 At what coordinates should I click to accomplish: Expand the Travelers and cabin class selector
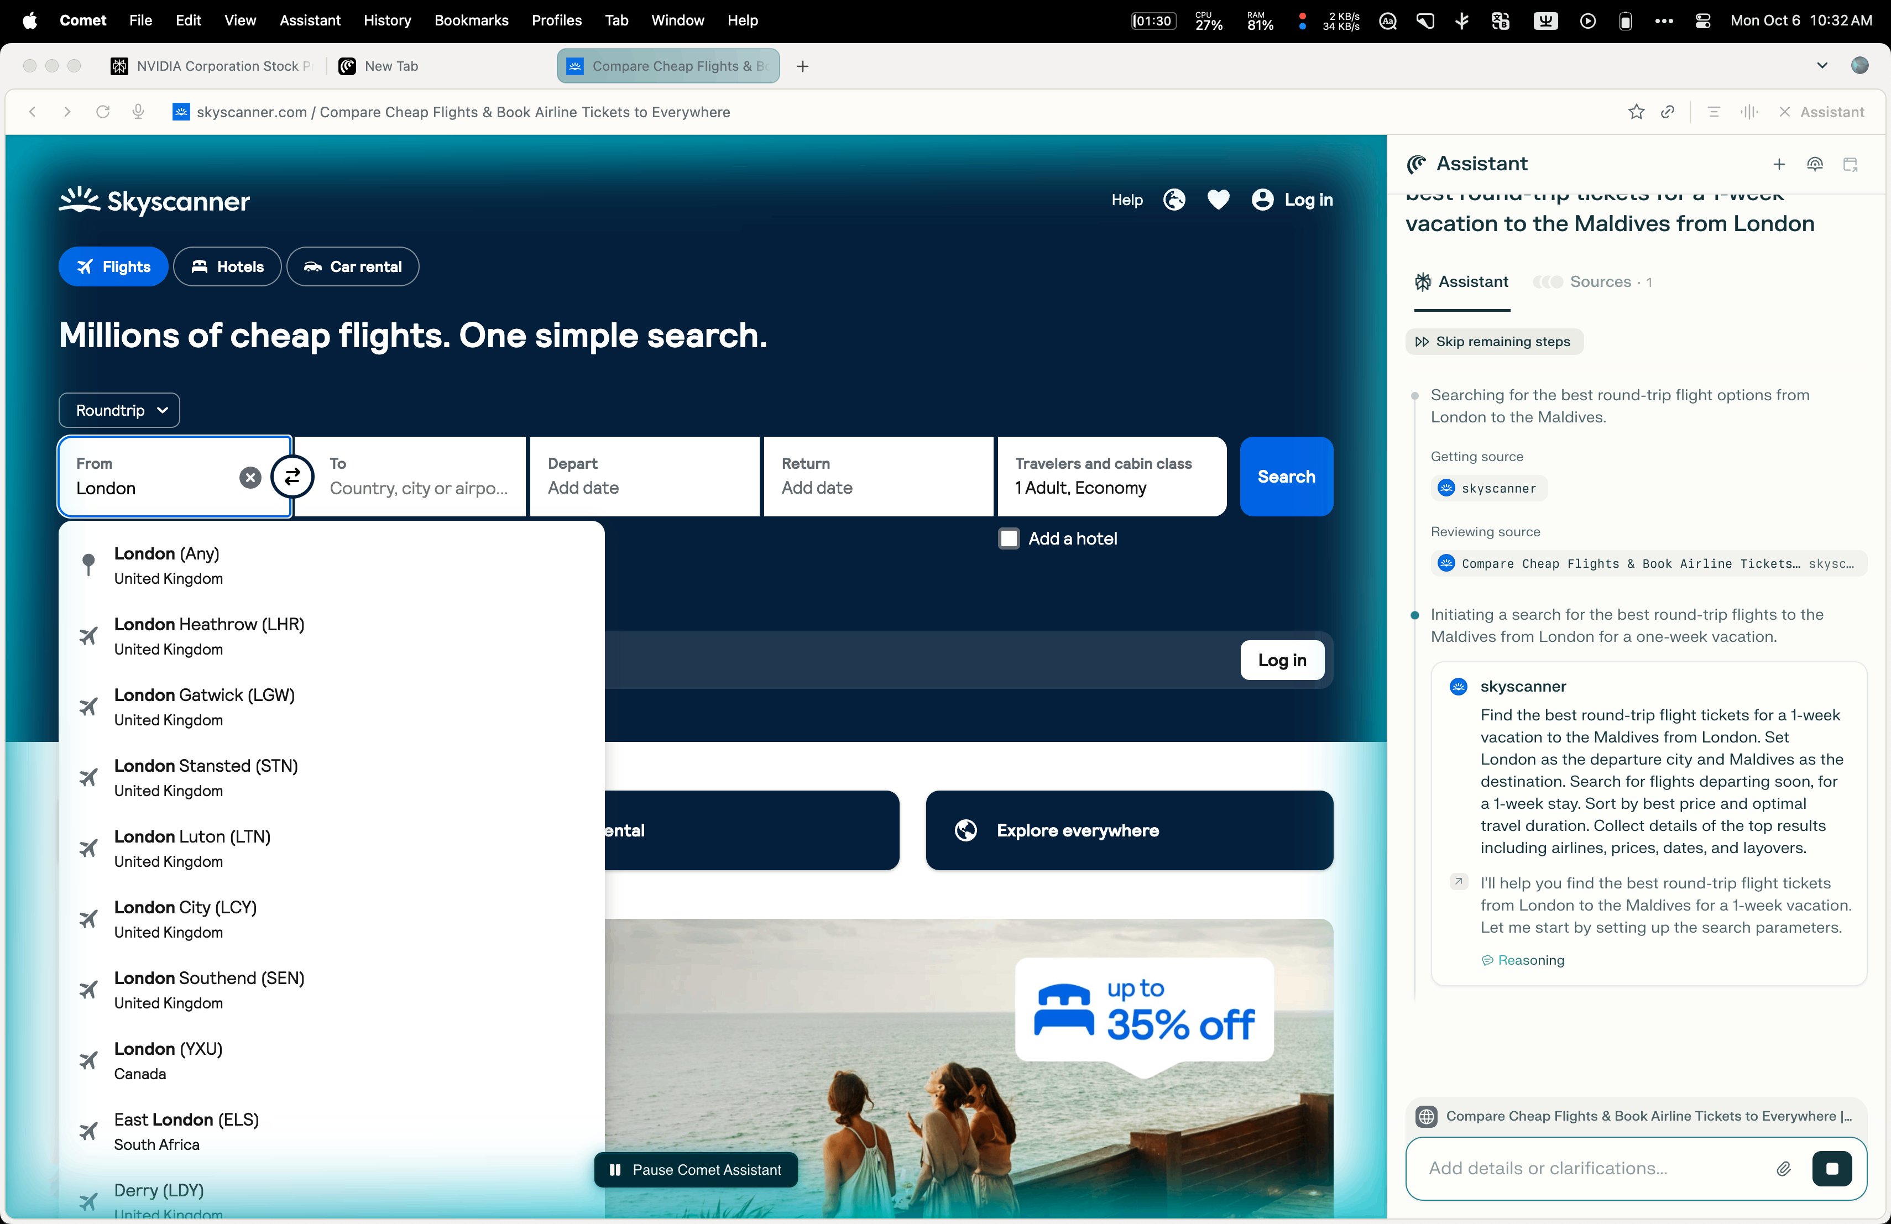pyautogui.click(x=1111, y=477)
